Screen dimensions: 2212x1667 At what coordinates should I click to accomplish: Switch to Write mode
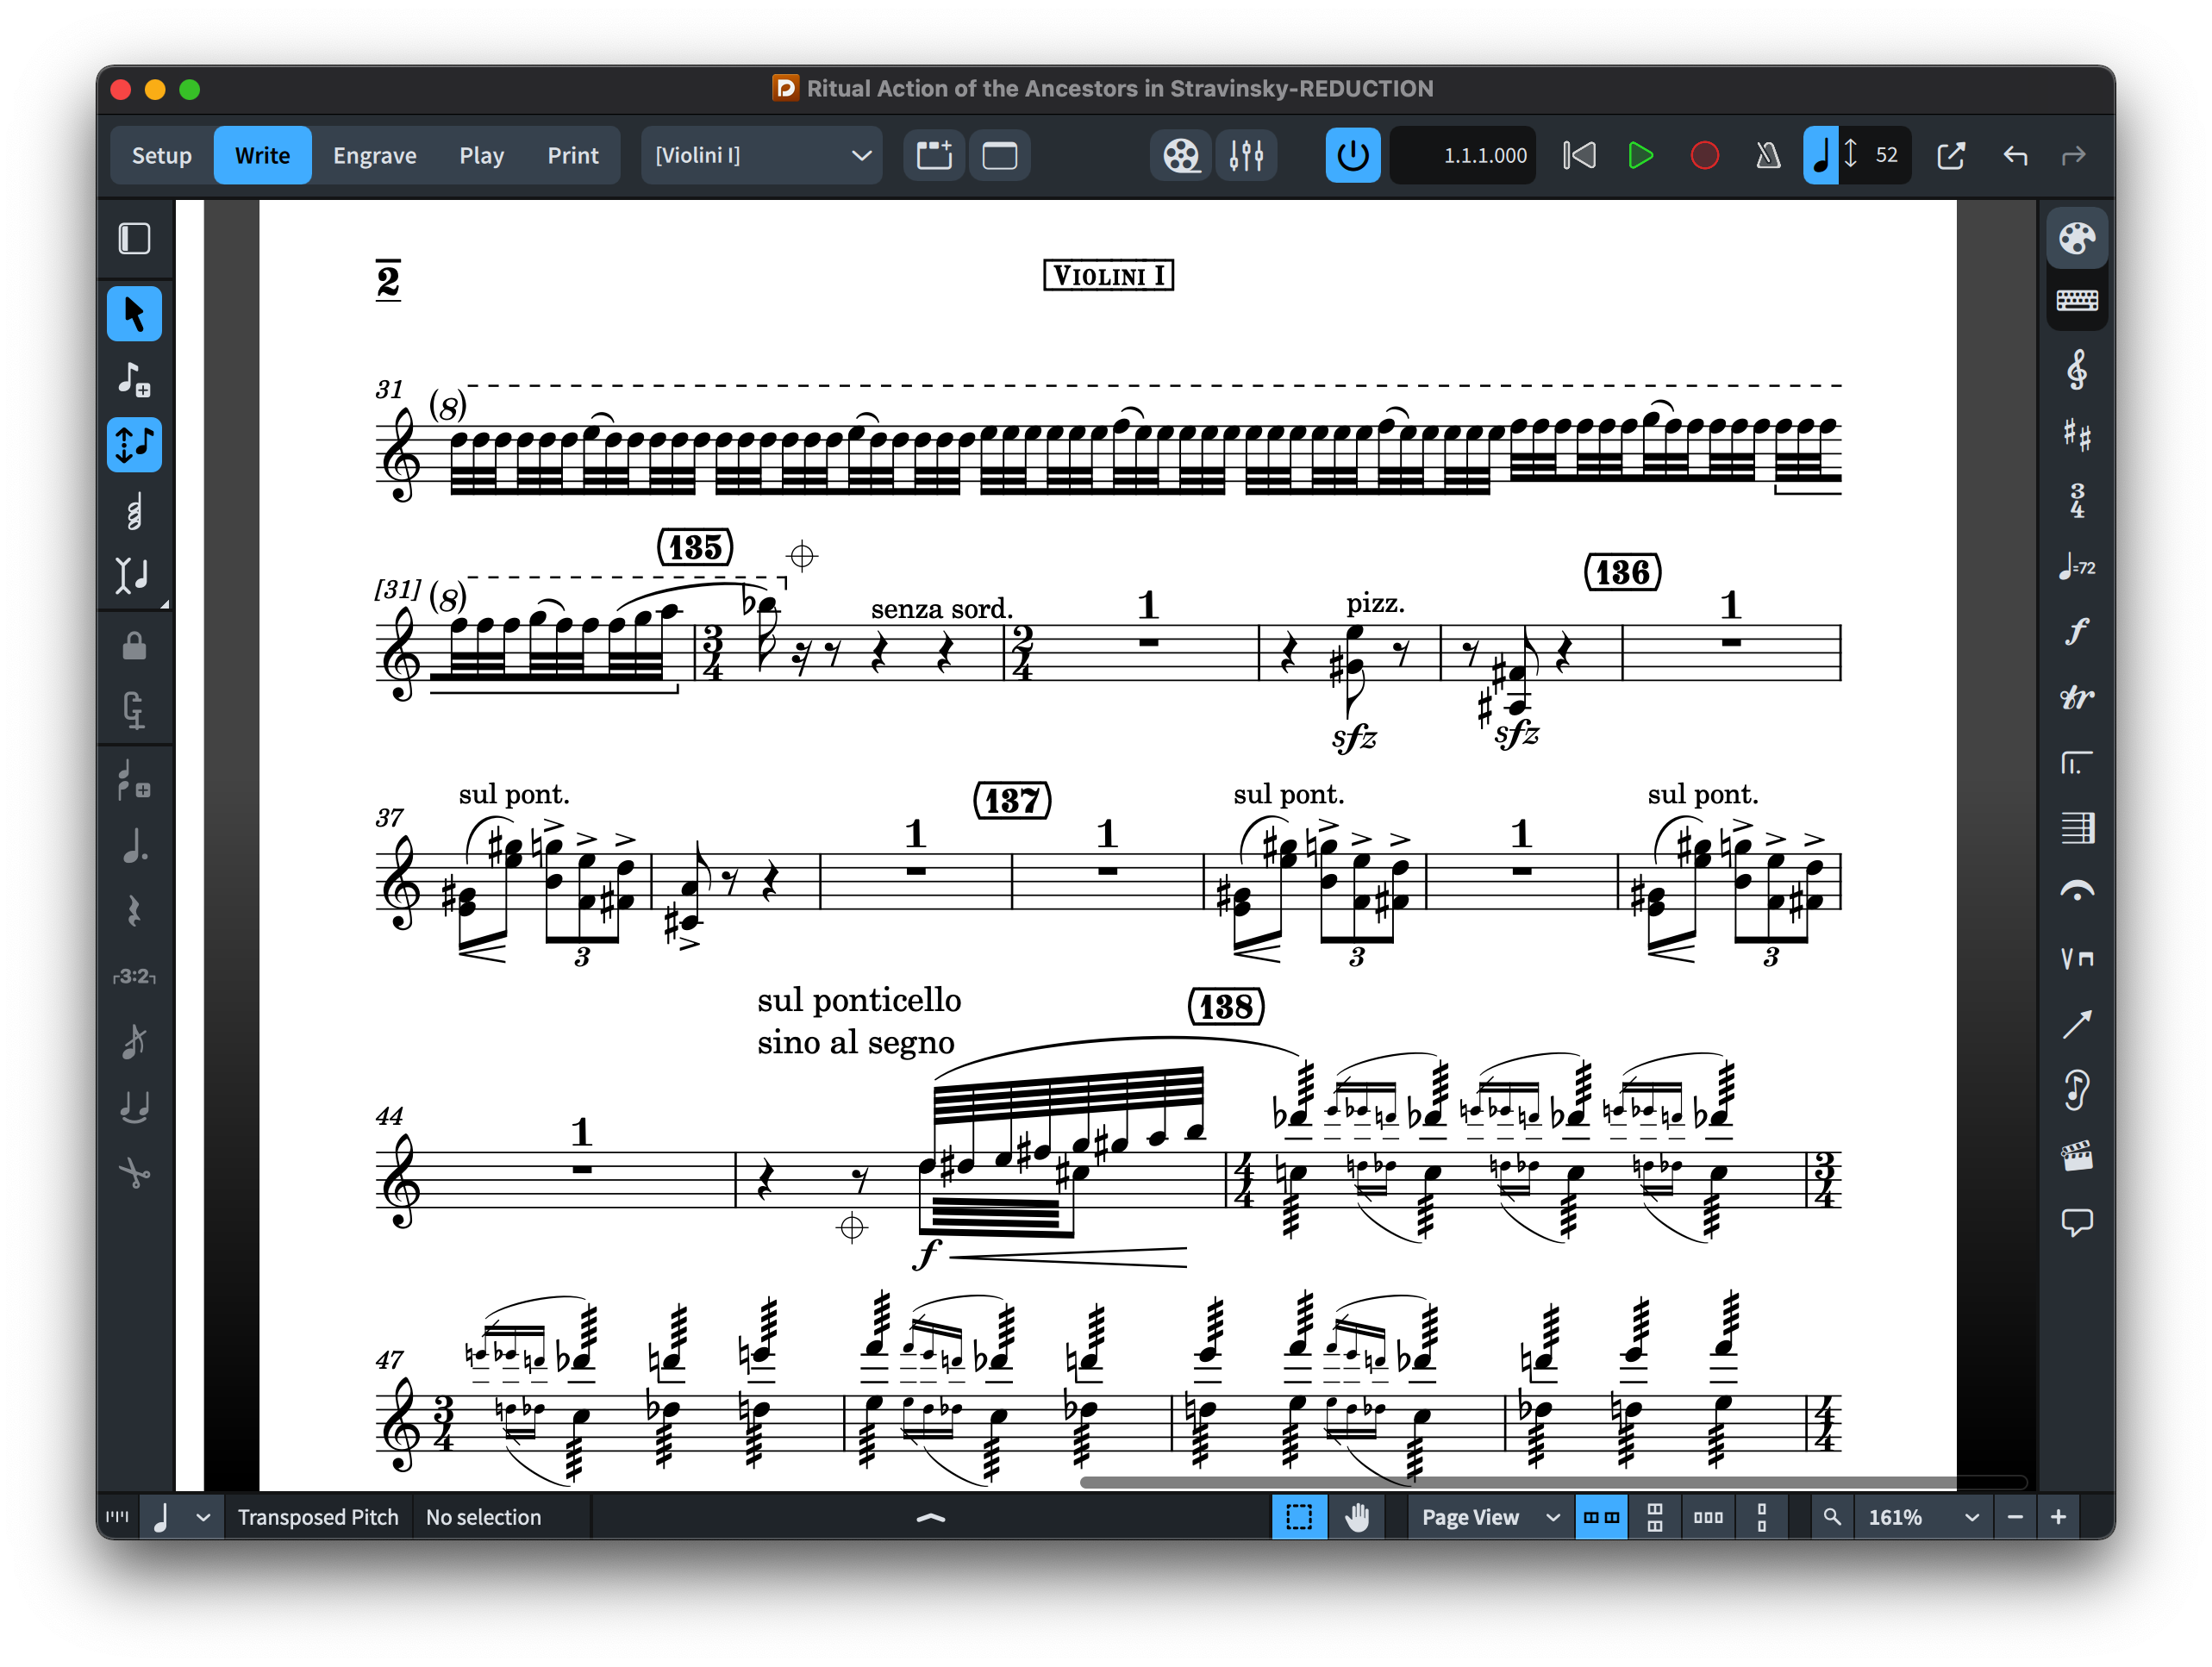tap(262, 155)
